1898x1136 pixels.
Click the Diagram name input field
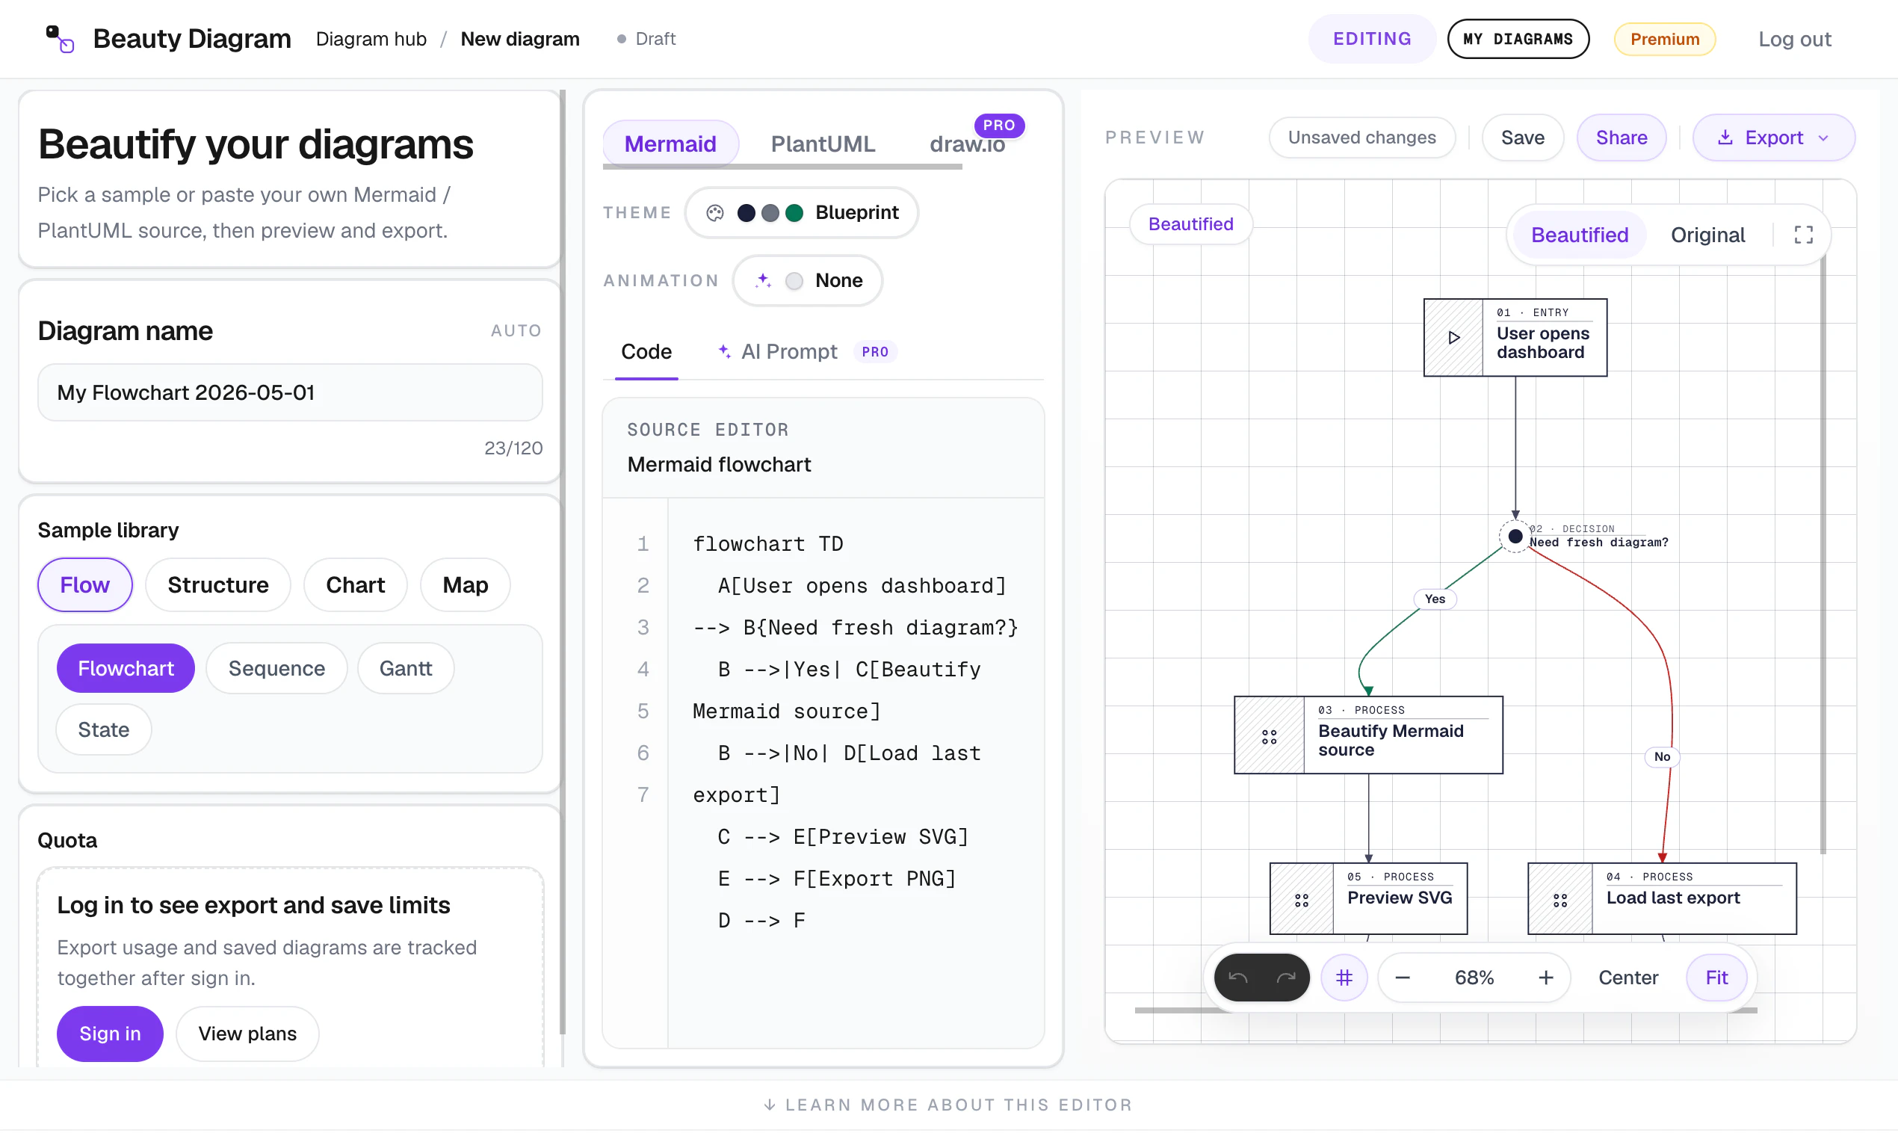(x=290, y=392)
